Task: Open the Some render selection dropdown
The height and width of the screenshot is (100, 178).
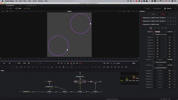Action: (x=118, y=63)
